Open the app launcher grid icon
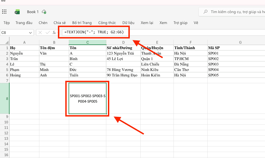Screen dimensions: 265x158 [4, 12]
